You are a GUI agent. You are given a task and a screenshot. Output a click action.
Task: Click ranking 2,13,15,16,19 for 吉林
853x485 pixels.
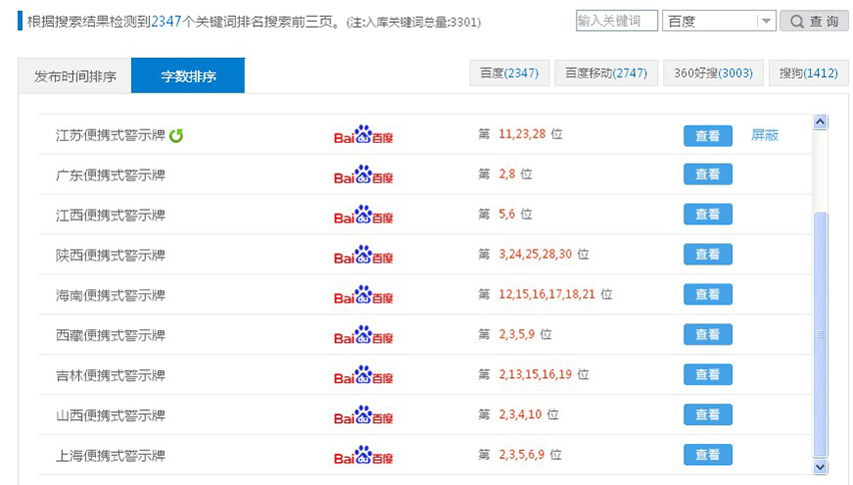pyautogui.click(x=535, y=374)
